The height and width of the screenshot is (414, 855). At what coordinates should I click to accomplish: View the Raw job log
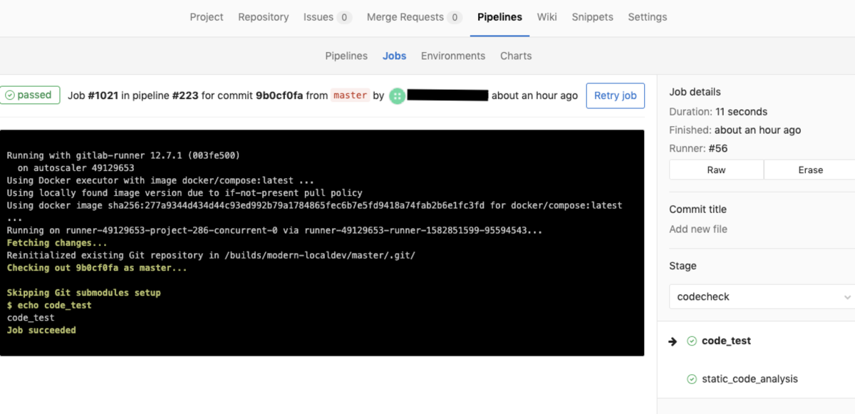[716, 170]
